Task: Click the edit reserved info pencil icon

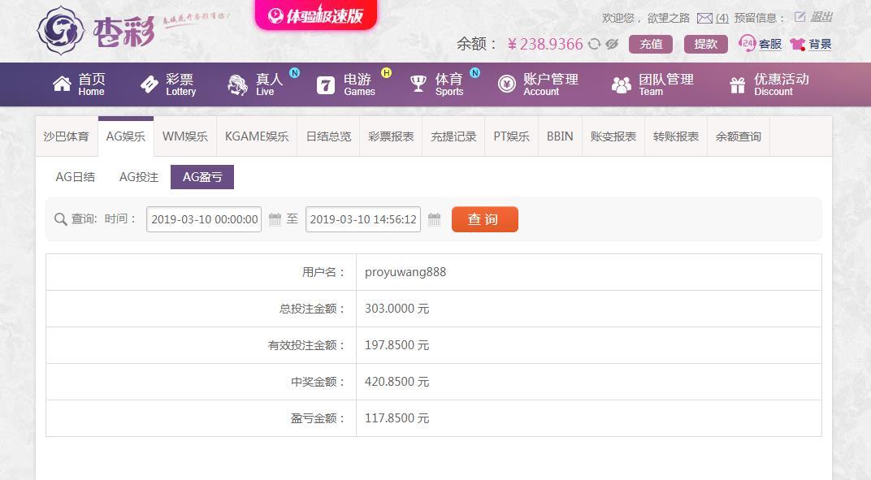Action: coord(799,17)
